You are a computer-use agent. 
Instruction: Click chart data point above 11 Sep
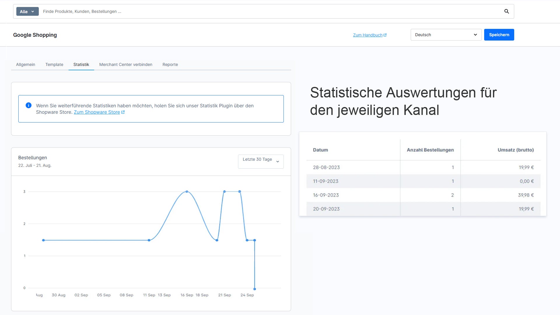(149, 240)
